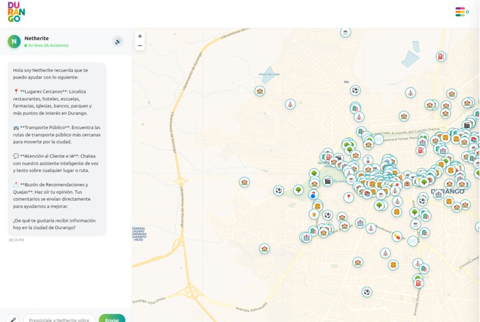Open the beer mug marker
Image resolution: width=480 pixels, height=322 pixels.
point(313,214)
